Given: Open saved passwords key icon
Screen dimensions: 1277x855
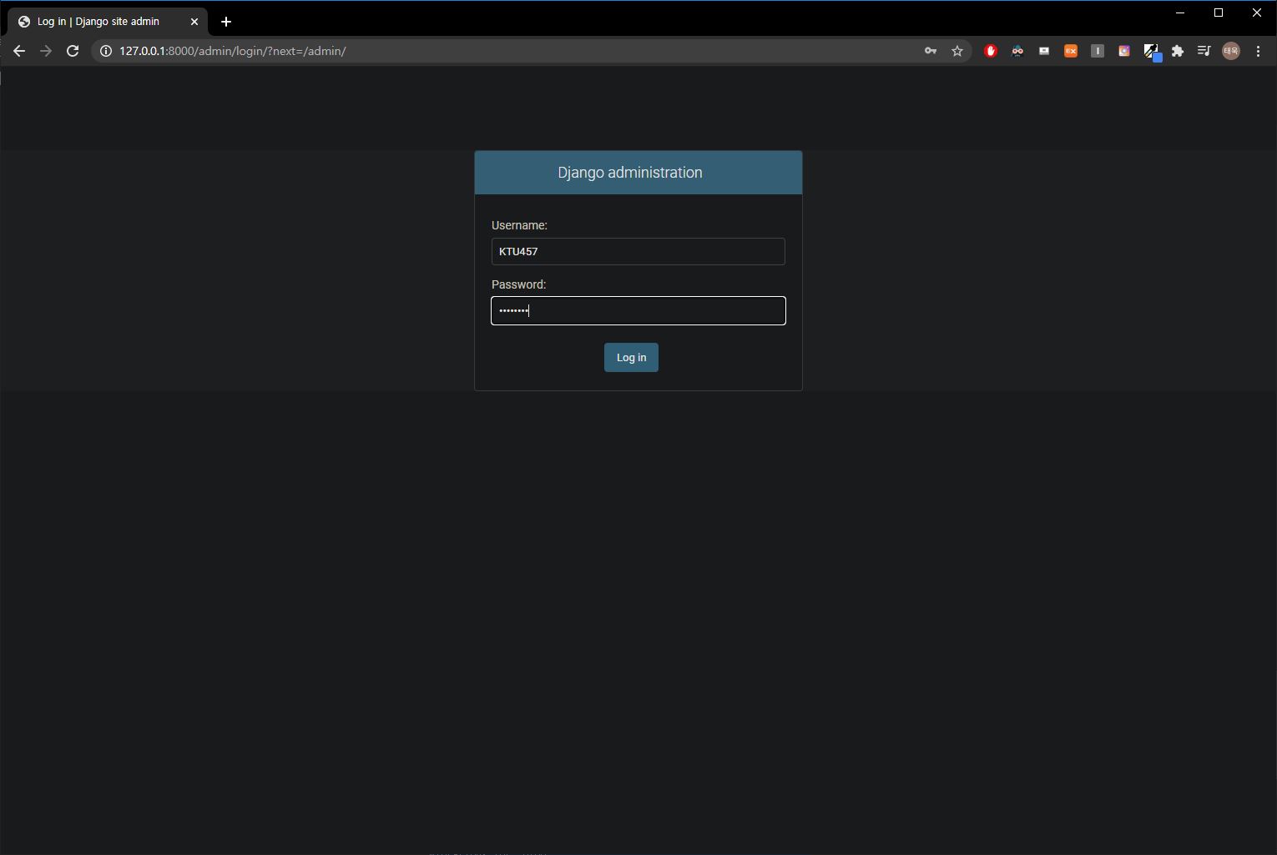Looking at the screenshot, I should pyautogui.click(x=931, y=51).
